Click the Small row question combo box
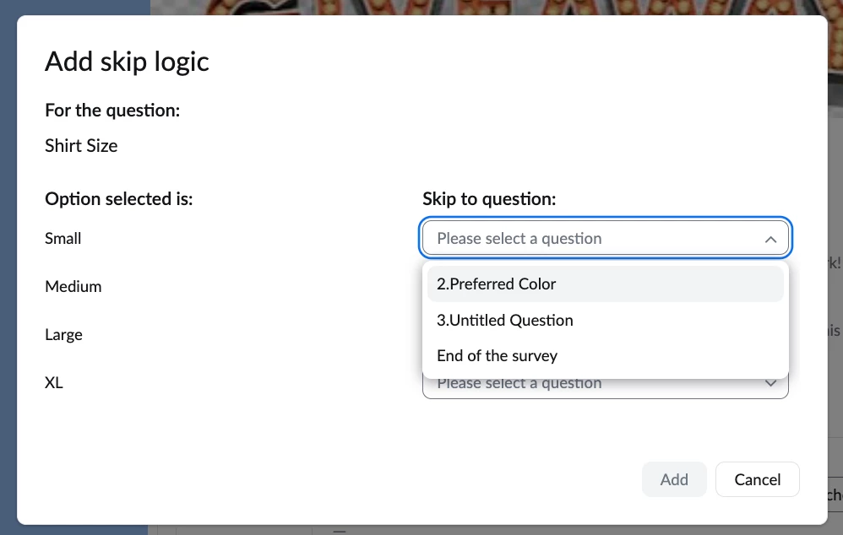843x535 pixels. (591, 239)
